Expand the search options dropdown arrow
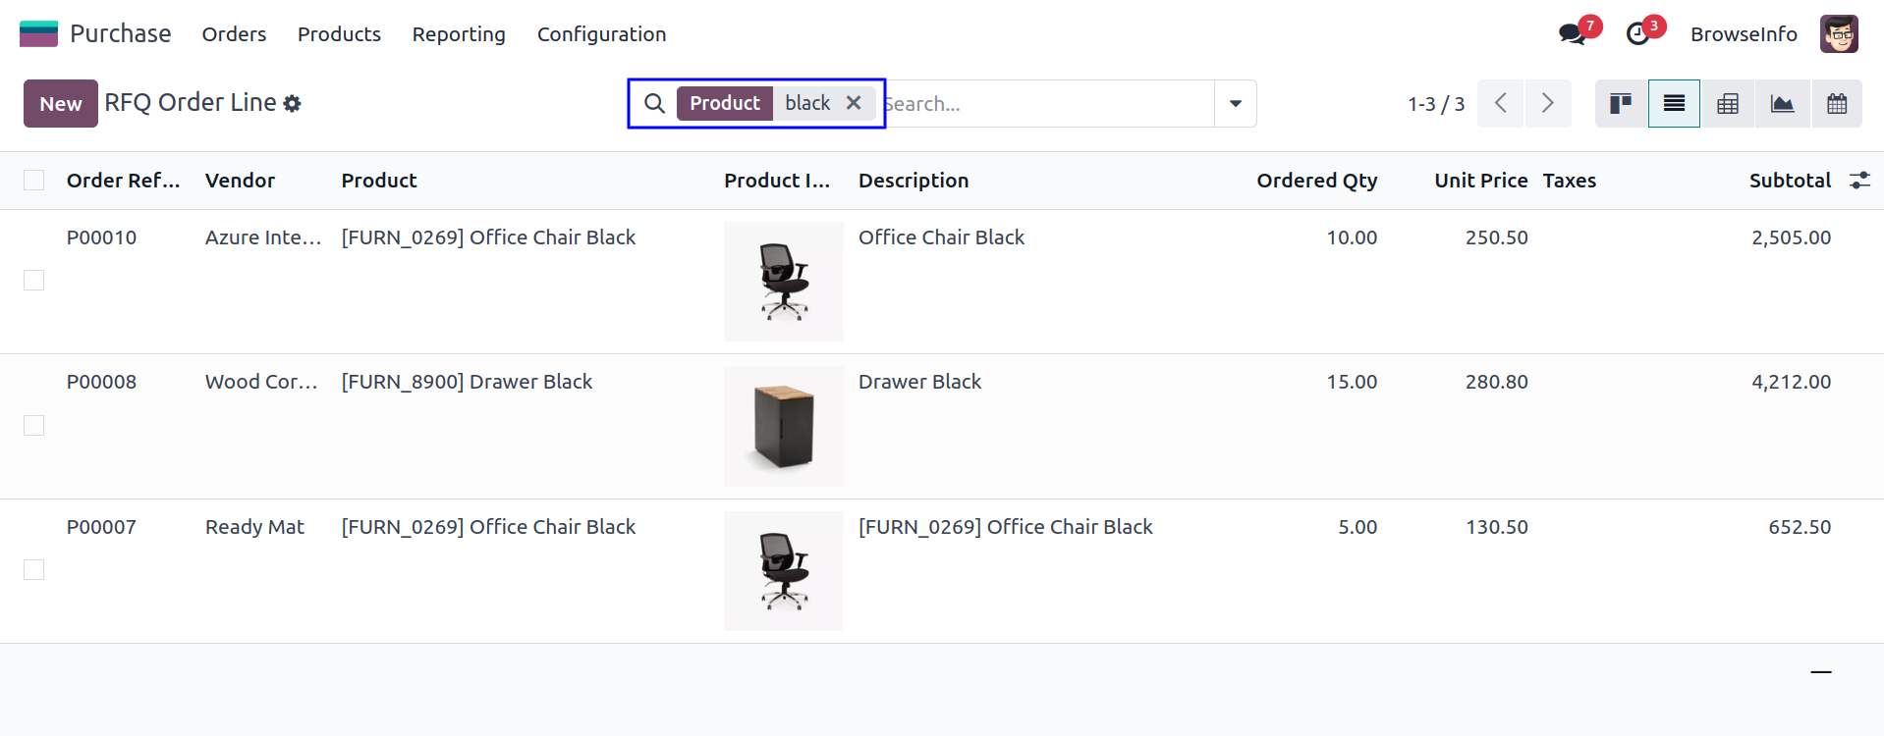The height and width of the screenshot is (736, 1884). tap(1236, 103)
